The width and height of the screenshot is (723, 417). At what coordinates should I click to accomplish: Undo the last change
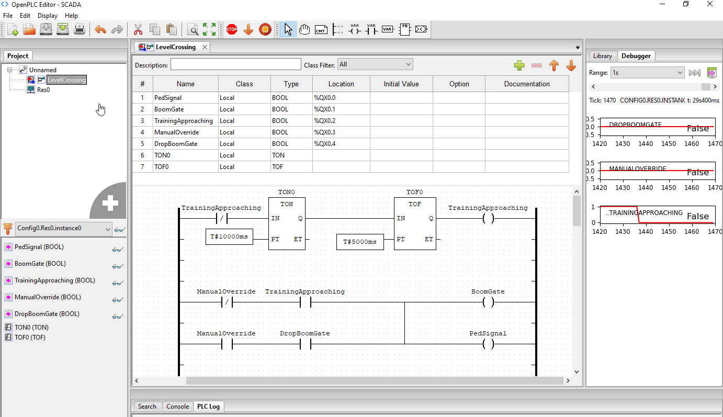pyautogui.click(x=100, y=29)
